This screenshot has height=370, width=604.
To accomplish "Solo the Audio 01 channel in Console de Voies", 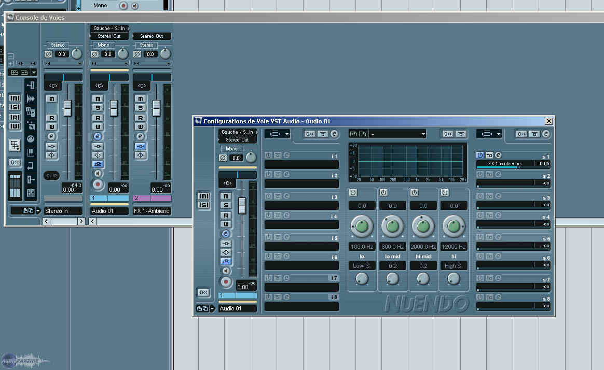I will point(98,108).
